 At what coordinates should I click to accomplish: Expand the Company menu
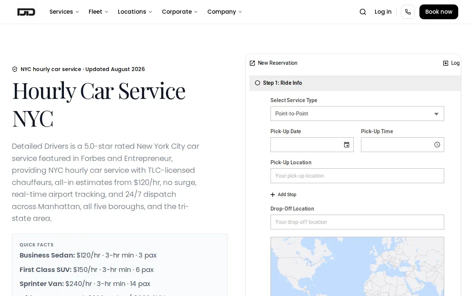[225, 12]
